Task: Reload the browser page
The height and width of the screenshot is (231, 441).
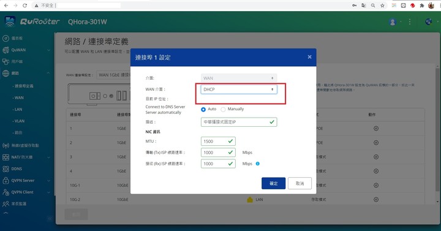Action: (24, 6)
